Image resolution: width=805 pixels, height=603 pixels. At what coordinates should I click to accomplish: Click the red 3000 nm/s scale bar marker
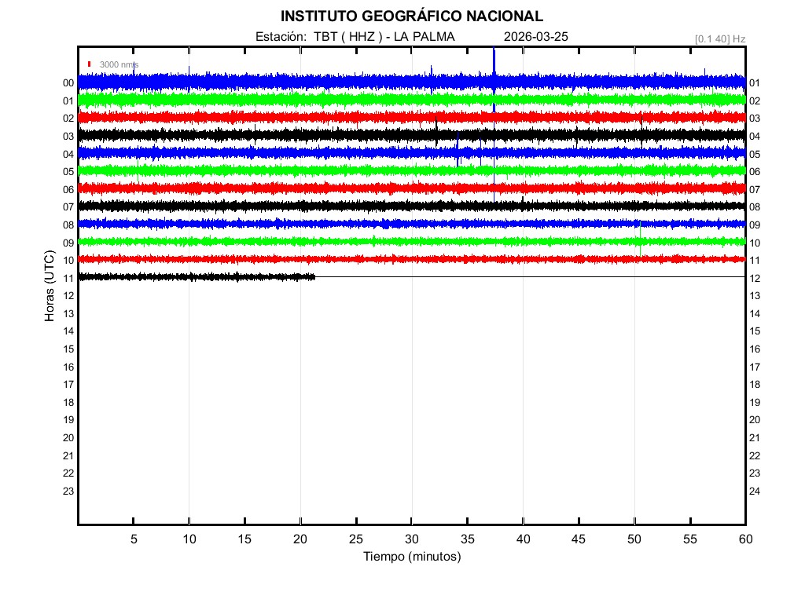(x=90, y=64)
